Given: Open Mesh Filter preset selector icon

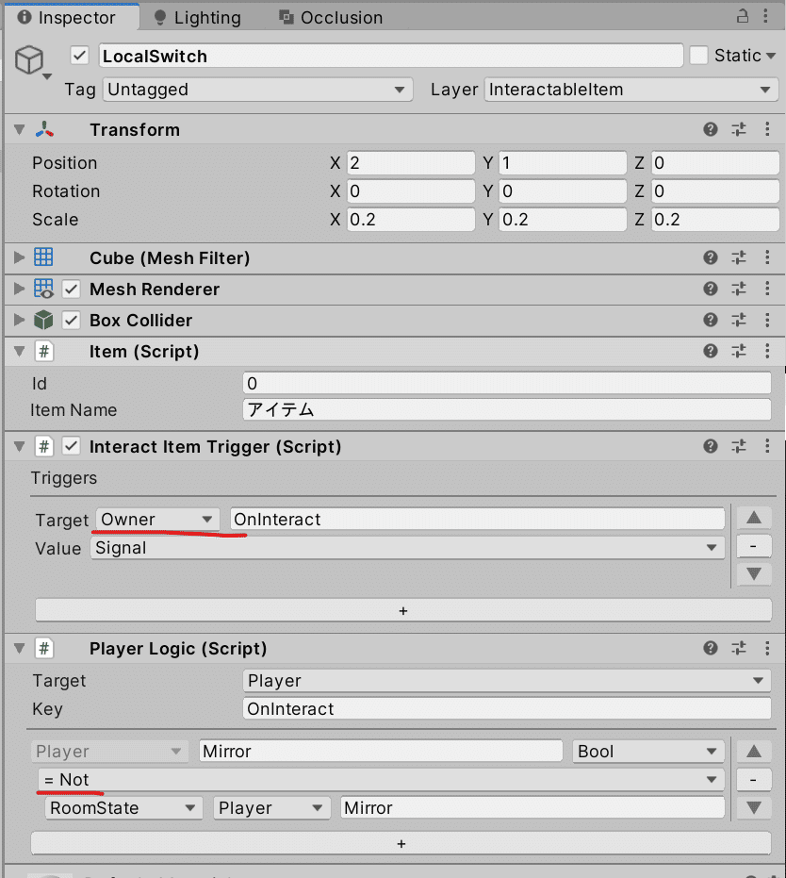Looking at the screenshot, I should [x=739, y=257].
